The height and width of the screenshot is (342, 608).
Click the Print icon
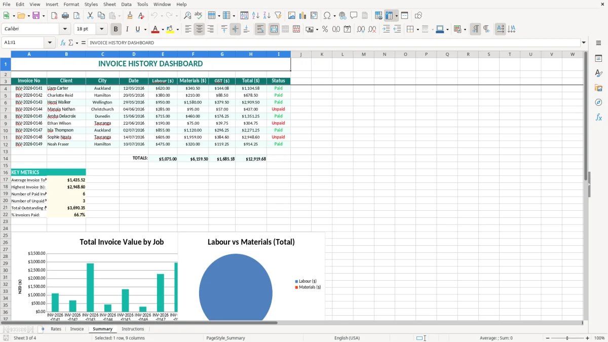65,16
